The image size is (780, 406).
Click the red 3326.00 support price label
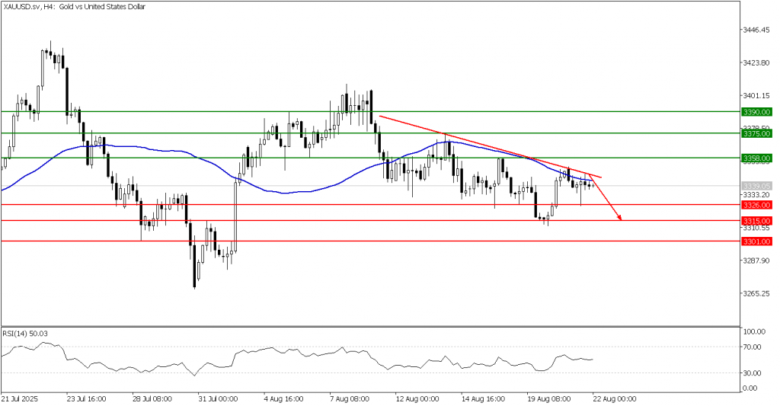(757, 205)
